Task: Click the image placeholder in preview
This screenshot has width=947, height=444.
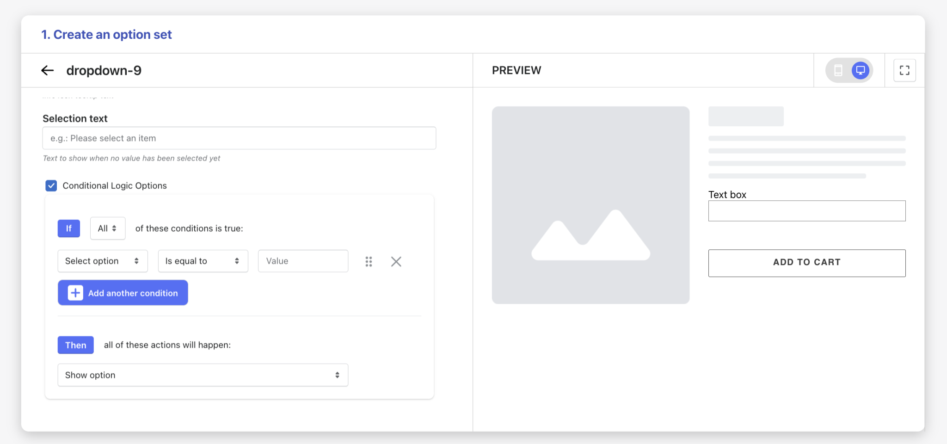Action: coord(590,205)
